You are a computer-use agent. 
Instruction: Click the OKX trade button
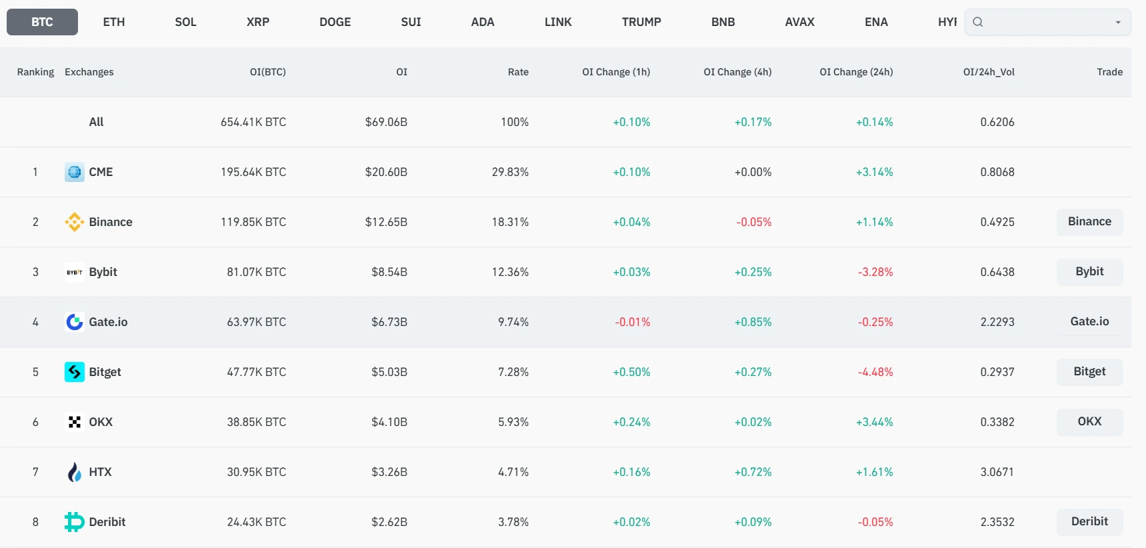(x=1089, y=422)
